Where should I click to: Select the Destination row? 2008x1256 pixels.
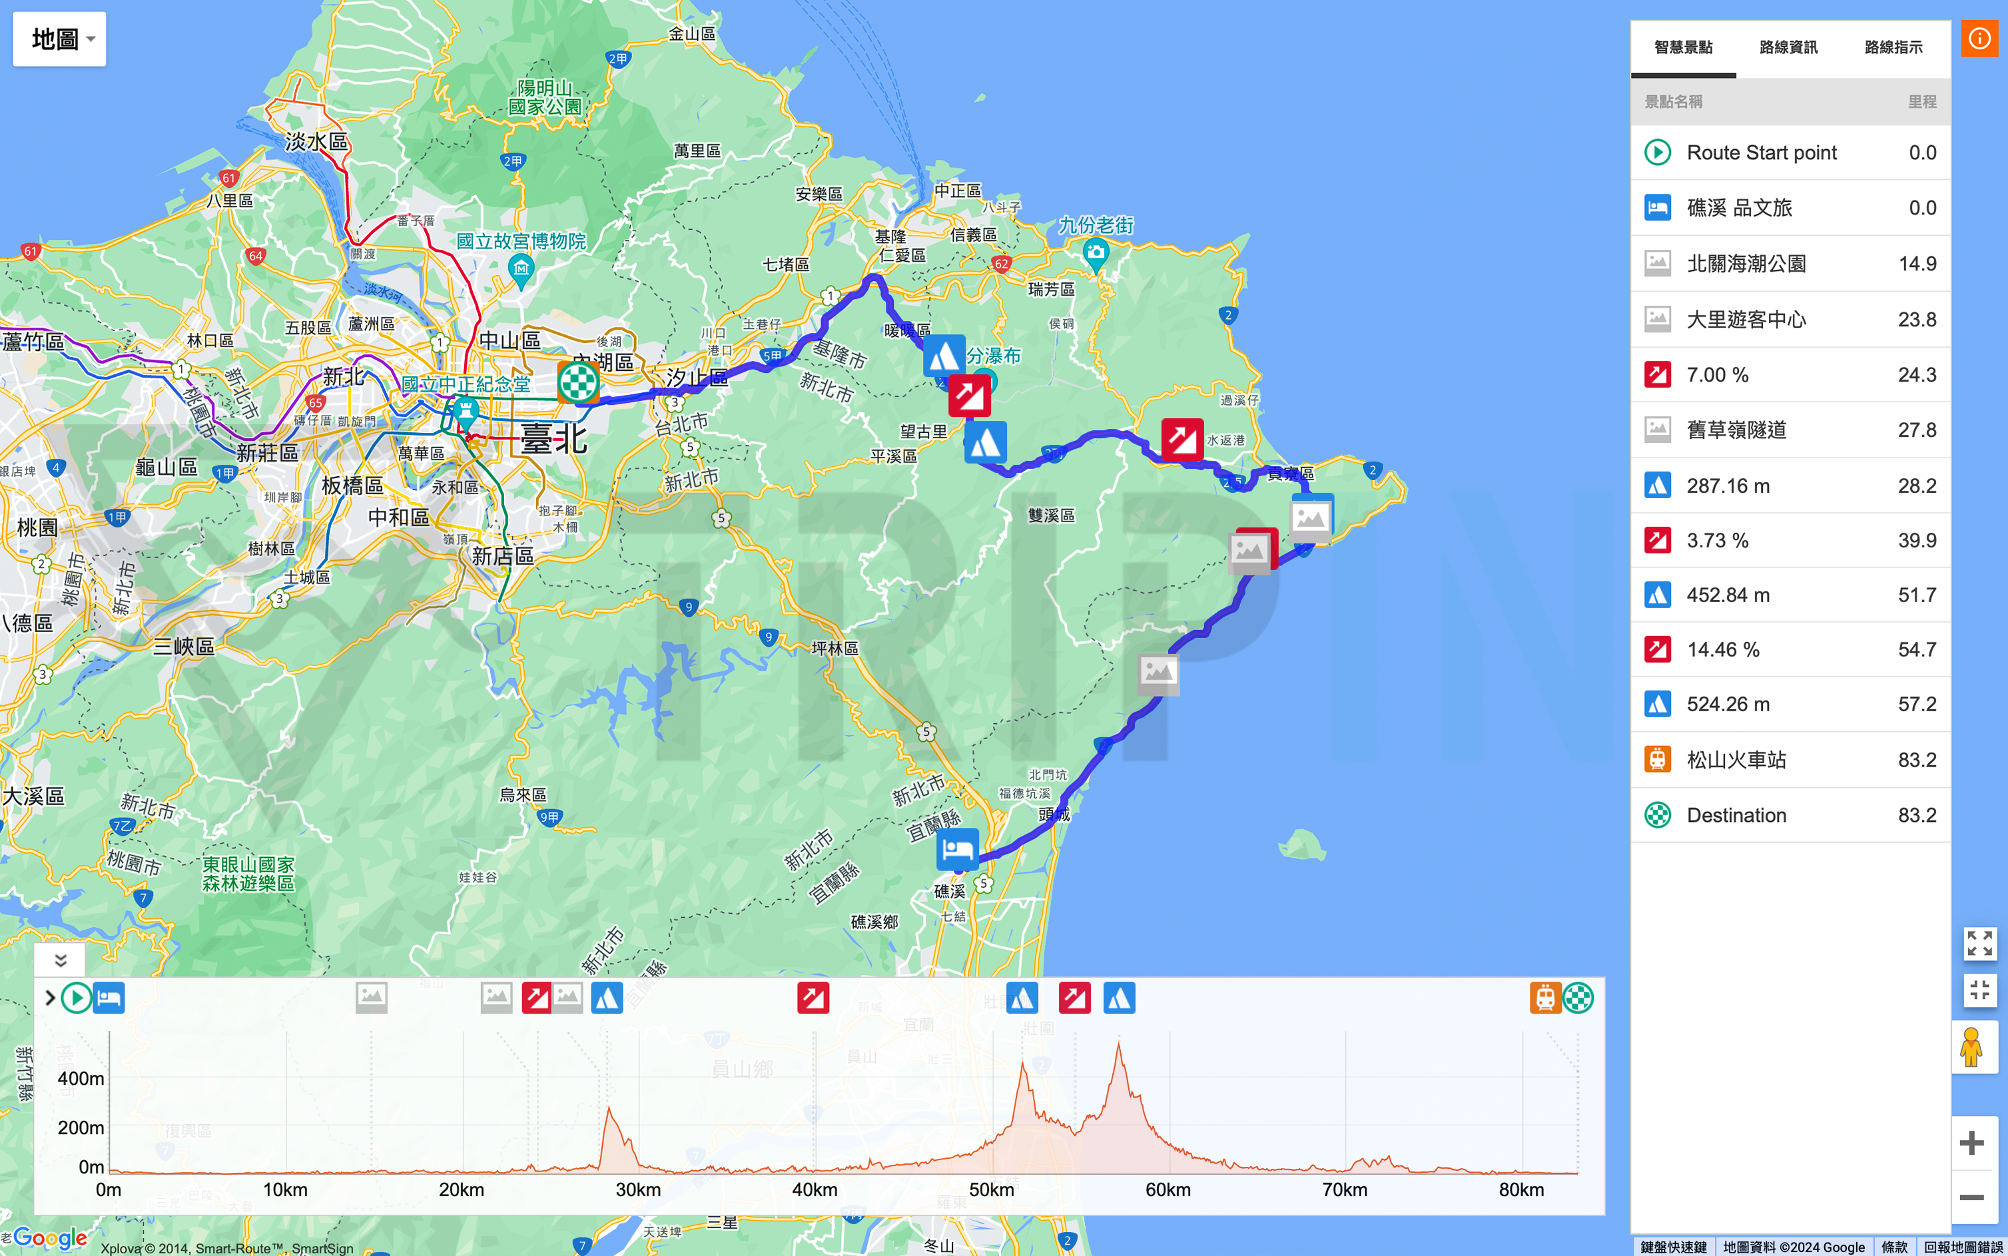point(1790,815)
